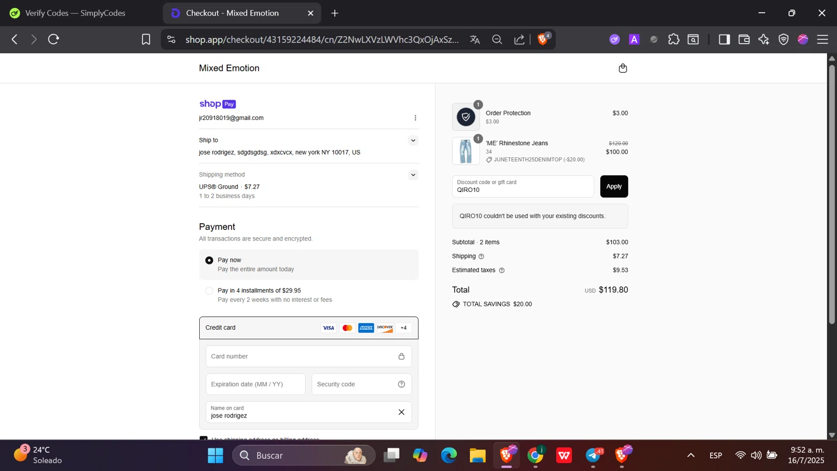Open the purple A extension
Screen dimensions: 837x471
click(634, 39)
